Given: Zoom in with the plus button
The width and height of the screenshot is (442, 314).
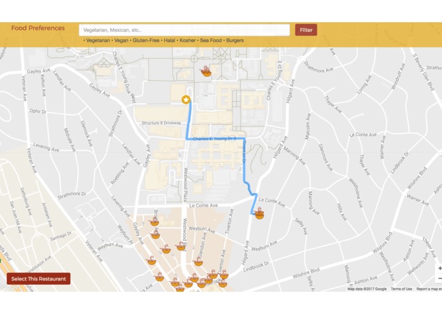Looking at the screenshot, I should [x=439, y=268].
